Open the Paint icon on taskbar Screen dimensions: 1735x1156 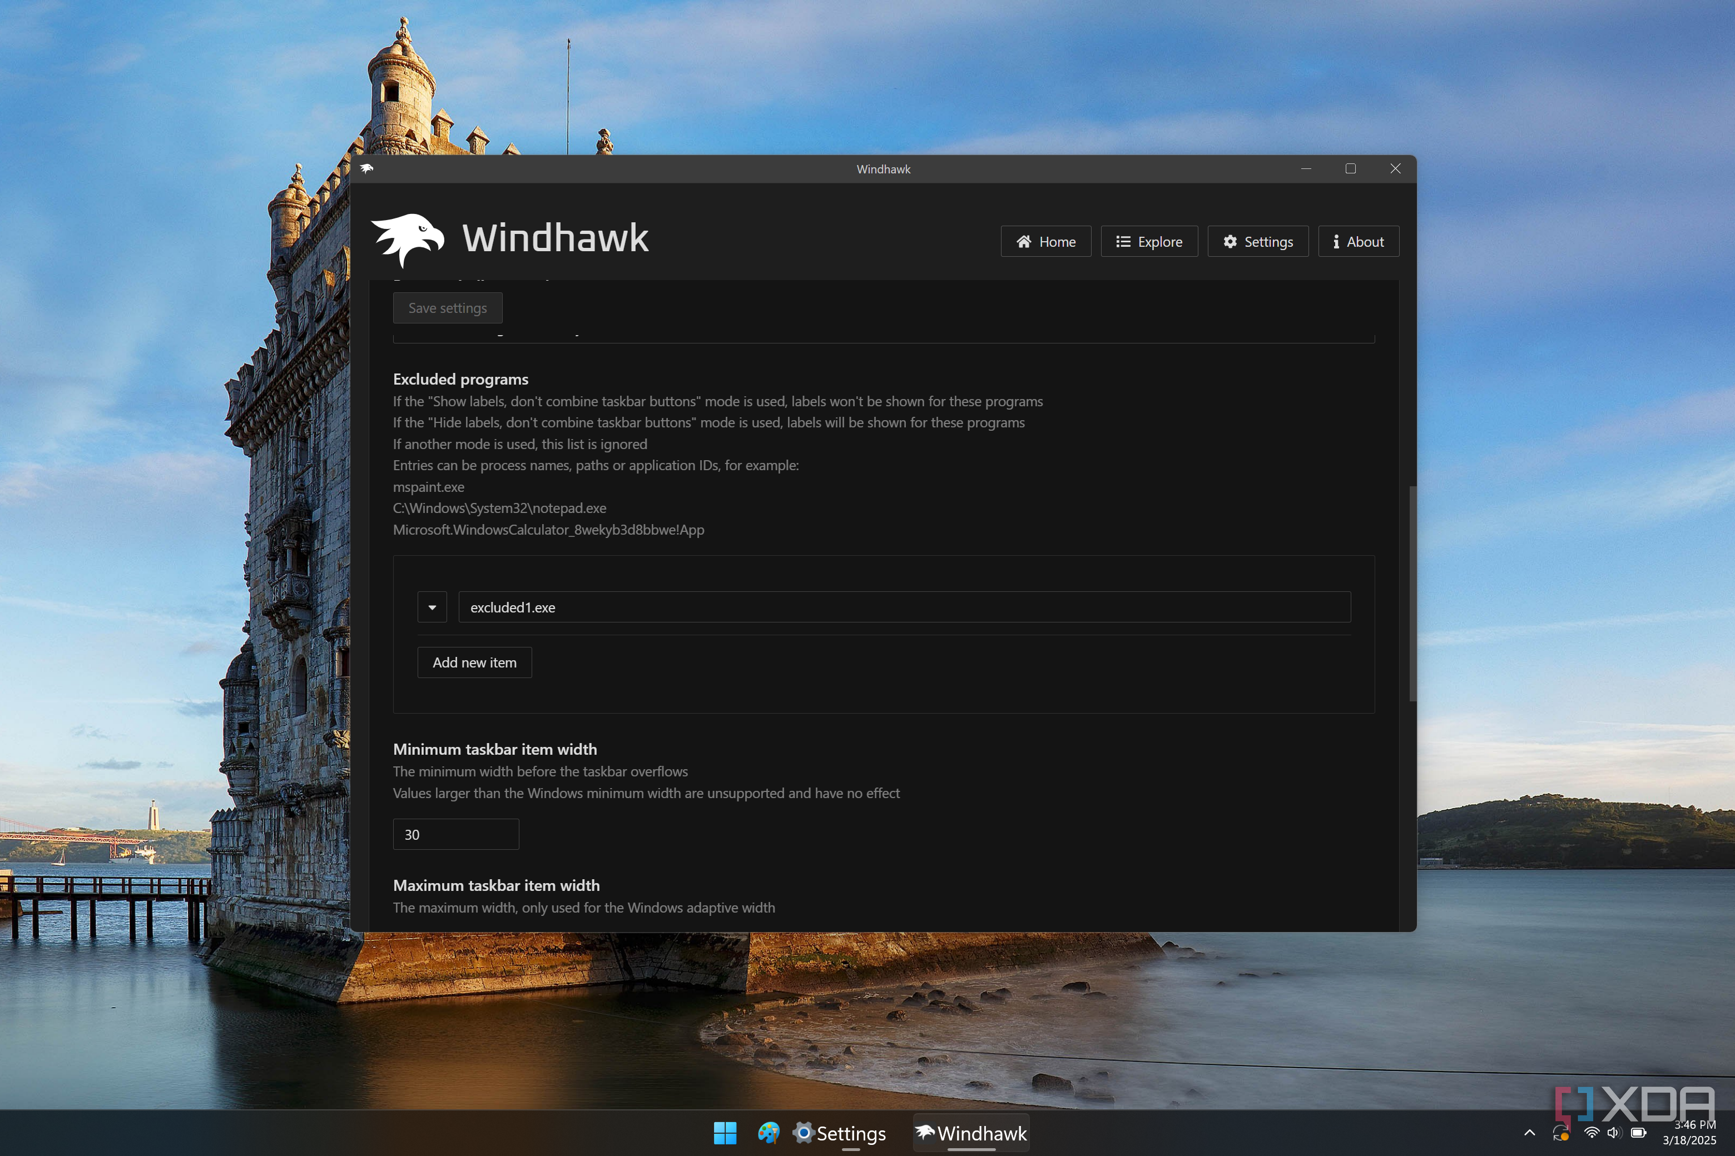769,1133
